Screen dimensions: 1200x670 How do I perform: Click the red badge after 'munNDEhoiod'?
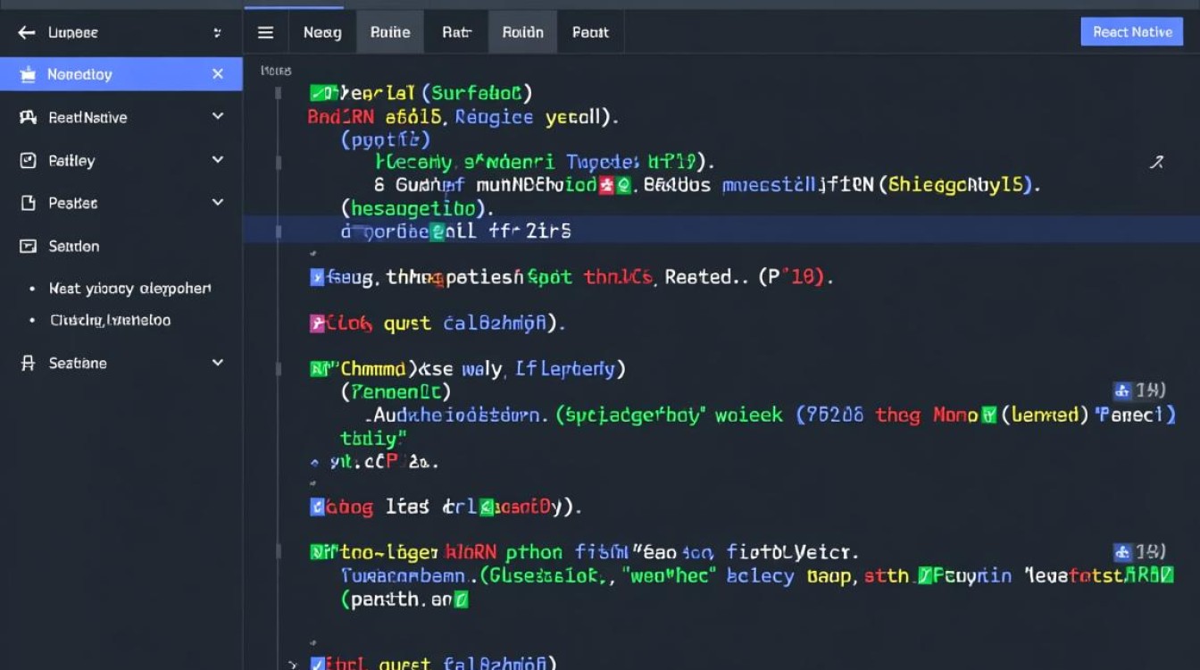click(x=606, y=186)
